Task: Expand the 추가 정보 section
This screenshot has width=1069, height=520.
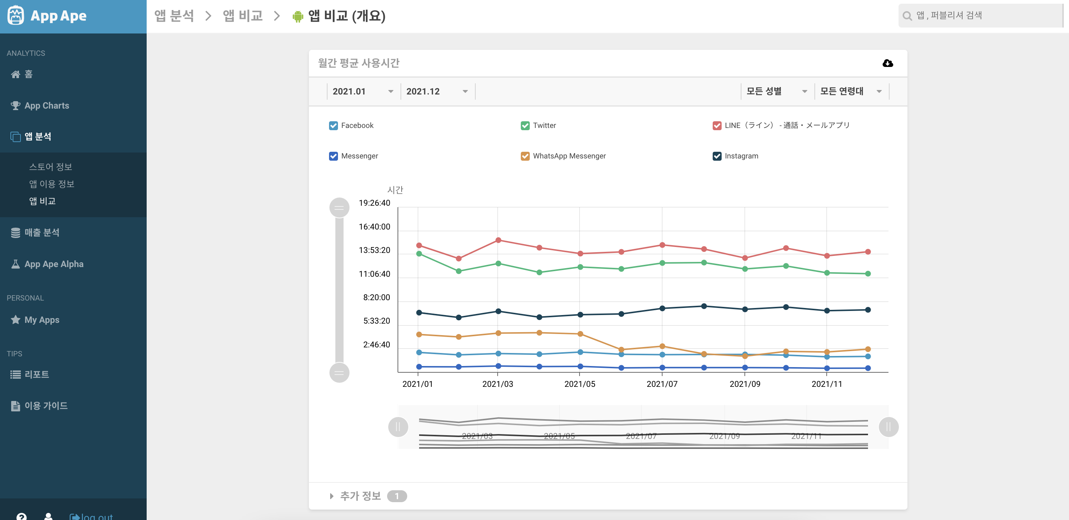Action: (x=355, y=496)
